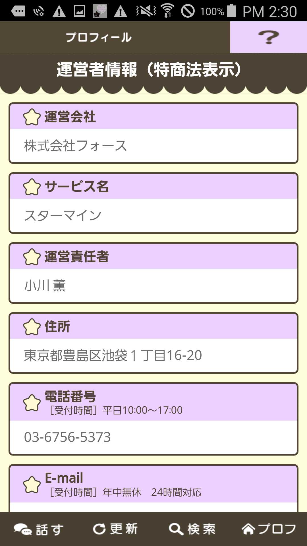307x546 pixels.
Task: Tap the address 東京都豊島区池袋１丁目16-20
Action: pyautogui.click(x=113, y=355)
